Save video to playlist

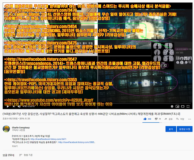point(180,119)
